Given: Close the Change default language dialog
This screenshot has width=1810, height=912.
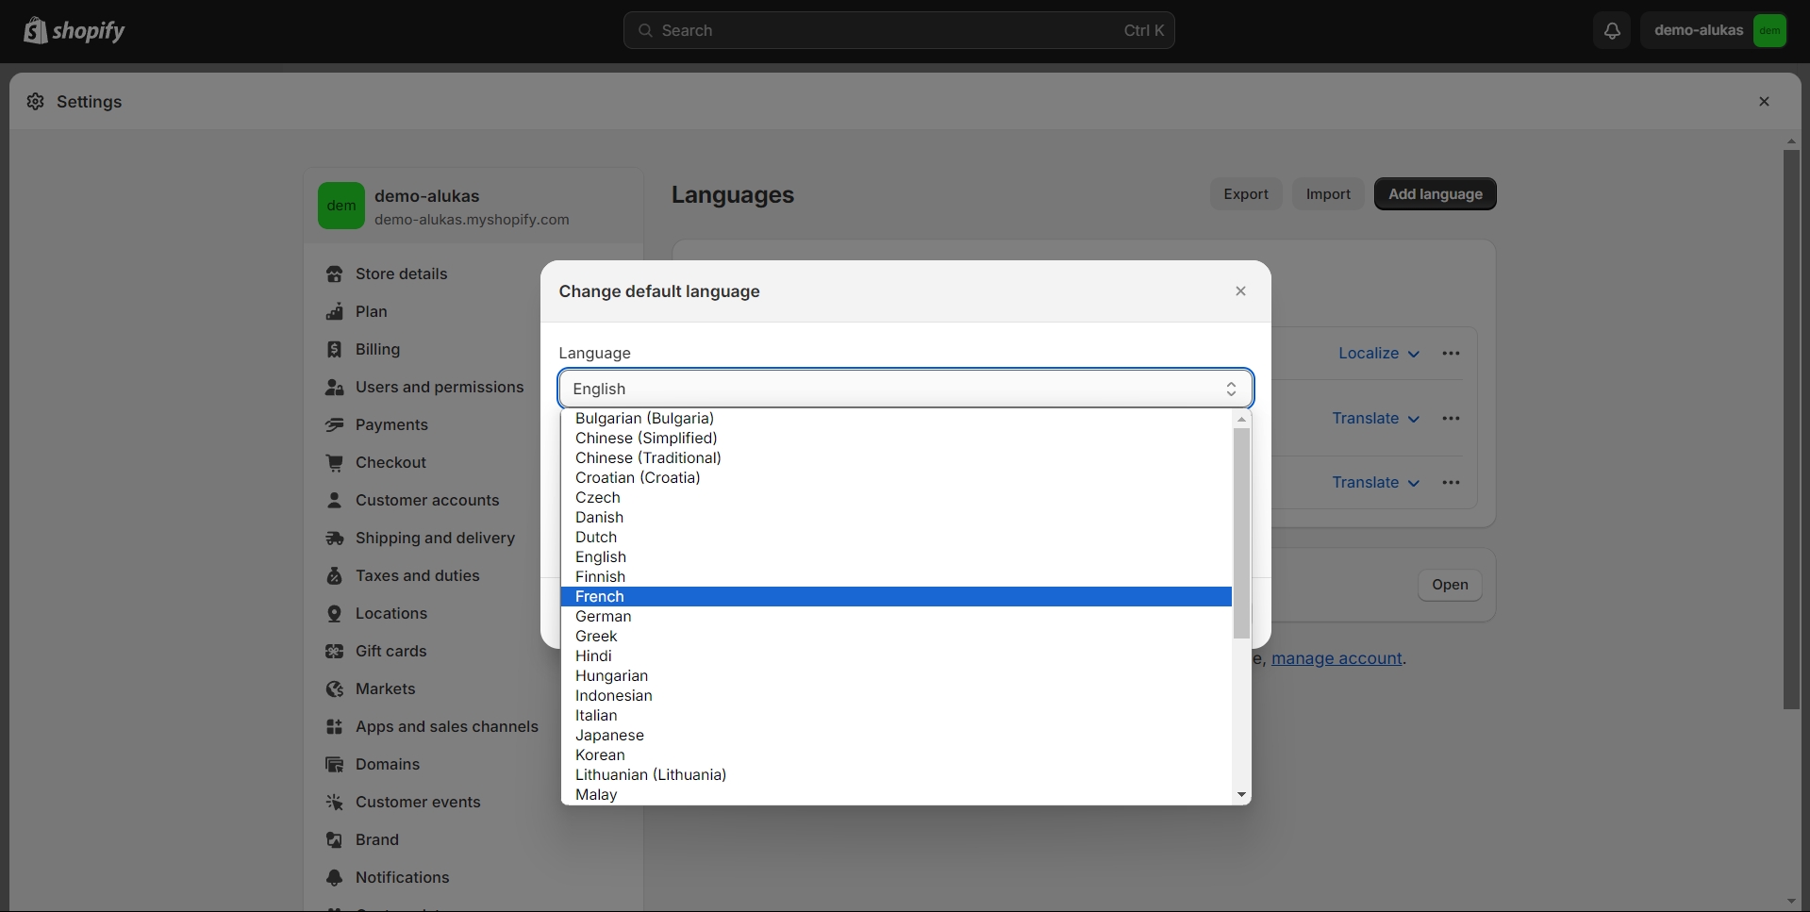Looking at the screenshot, I should pos(1240,291).
